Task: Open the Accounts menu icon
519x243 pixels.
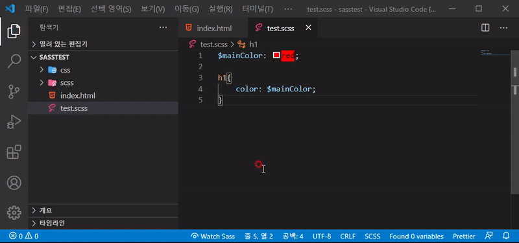Action: pyautogui.click(x=14, y=183)
